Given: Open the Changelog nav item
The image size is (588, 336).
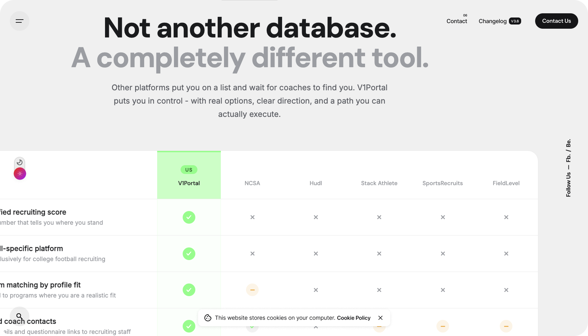Looking at the screenshot, I should coord(492,21).
